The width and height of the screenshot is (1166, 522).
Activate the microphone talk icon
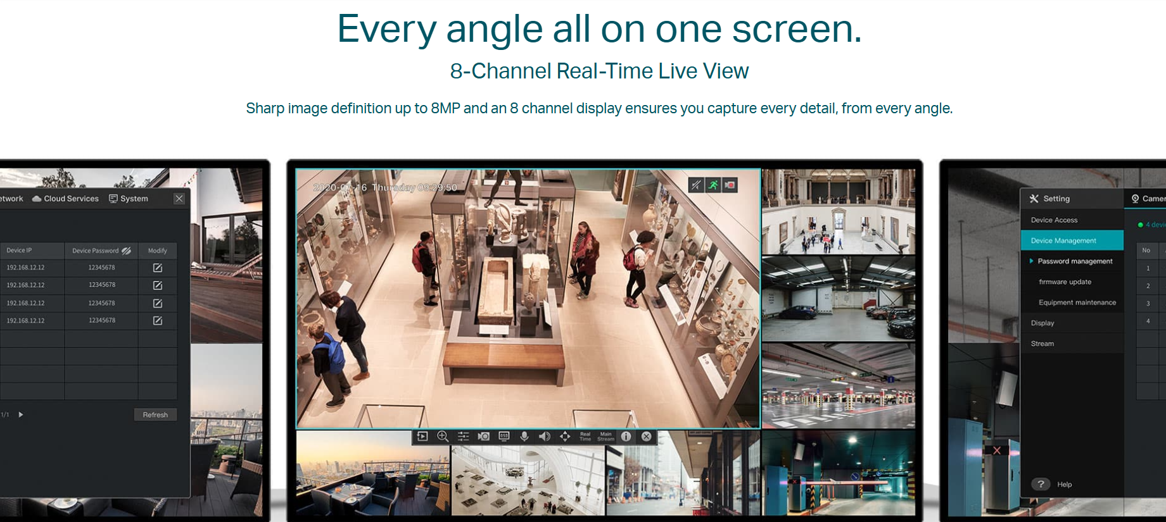click(524, 437)
